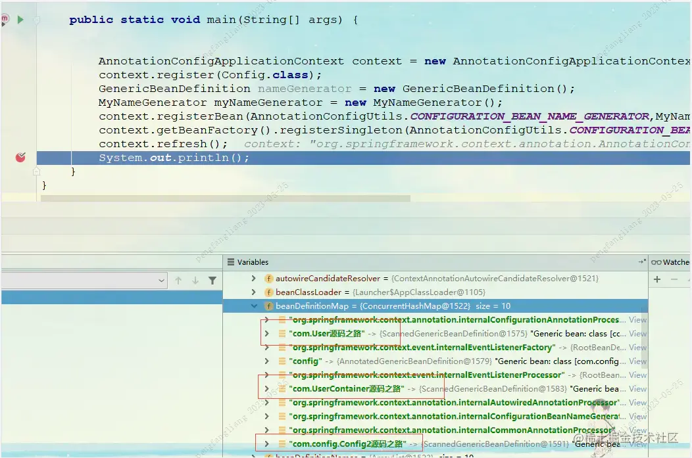This screenshot has height=458, width=692.
Task: Expand the "com.config.Config2源码之路" entry
Action: click(x=266, y=444)
